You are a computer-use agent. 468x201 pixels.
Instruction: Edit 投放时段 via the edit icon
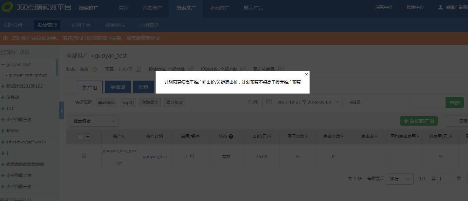[243, 69]
